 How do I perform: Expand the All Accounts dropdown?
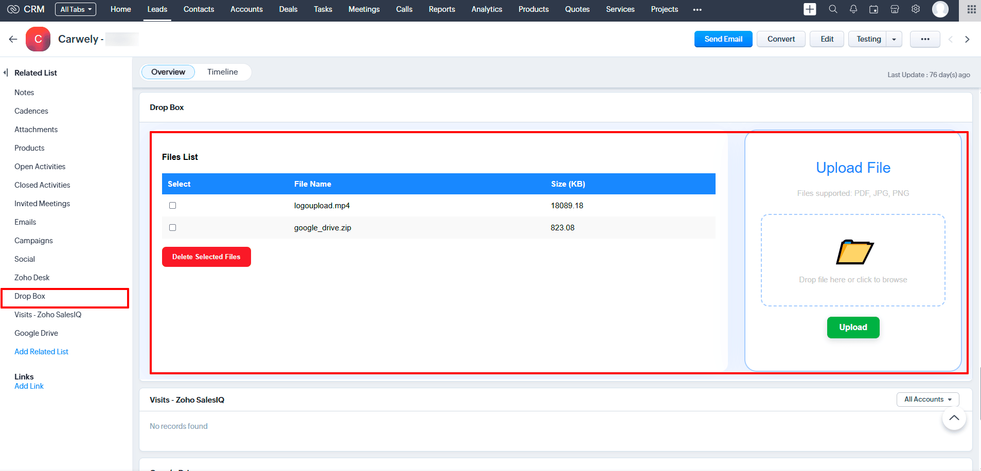[x=928, y=400]
